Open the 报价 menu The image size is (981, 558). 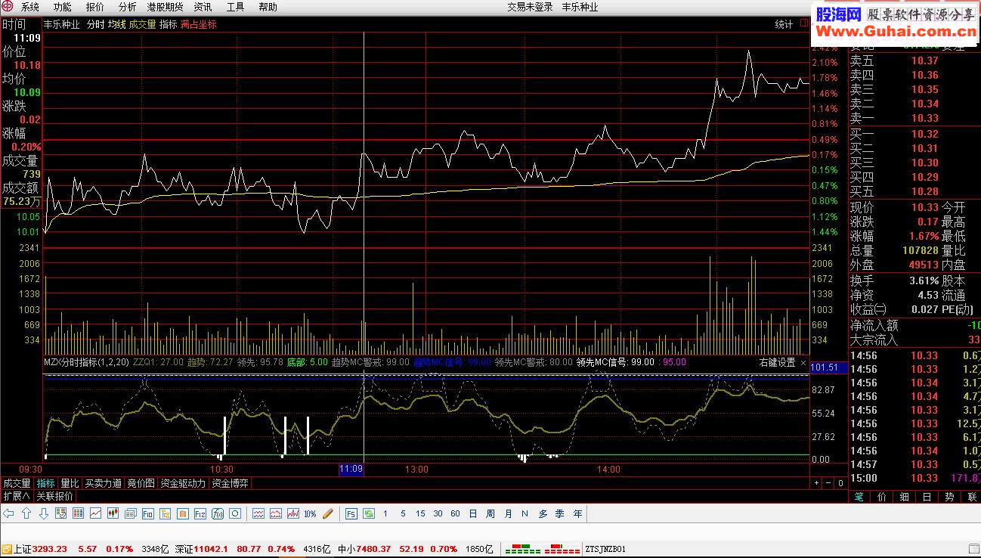tap(95, 7)
